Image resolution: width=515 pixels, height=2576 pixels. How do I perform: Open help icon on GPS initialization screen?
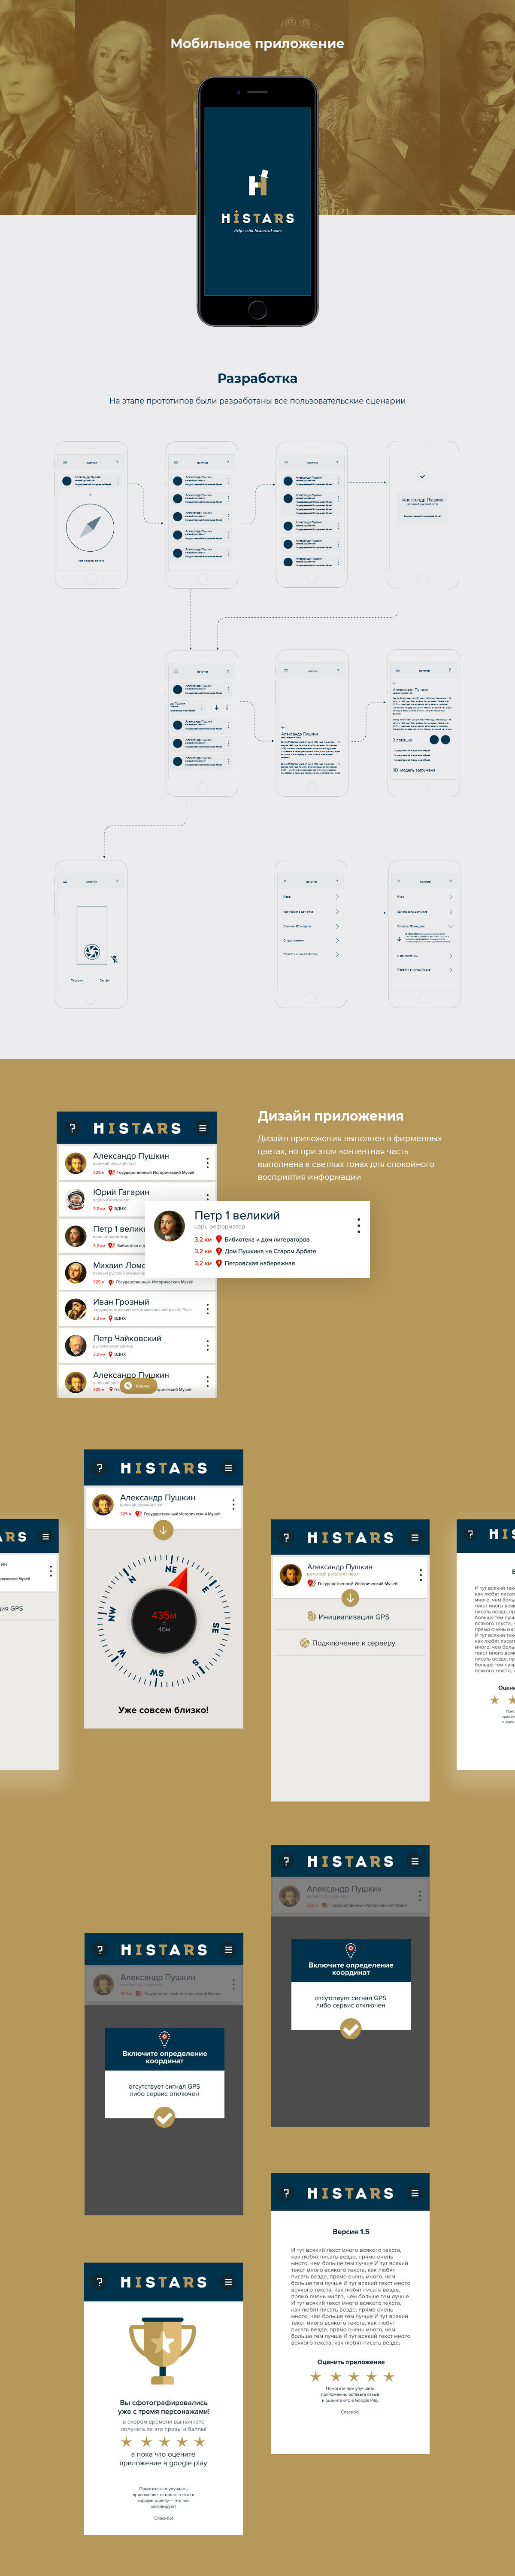(286, 1538)
